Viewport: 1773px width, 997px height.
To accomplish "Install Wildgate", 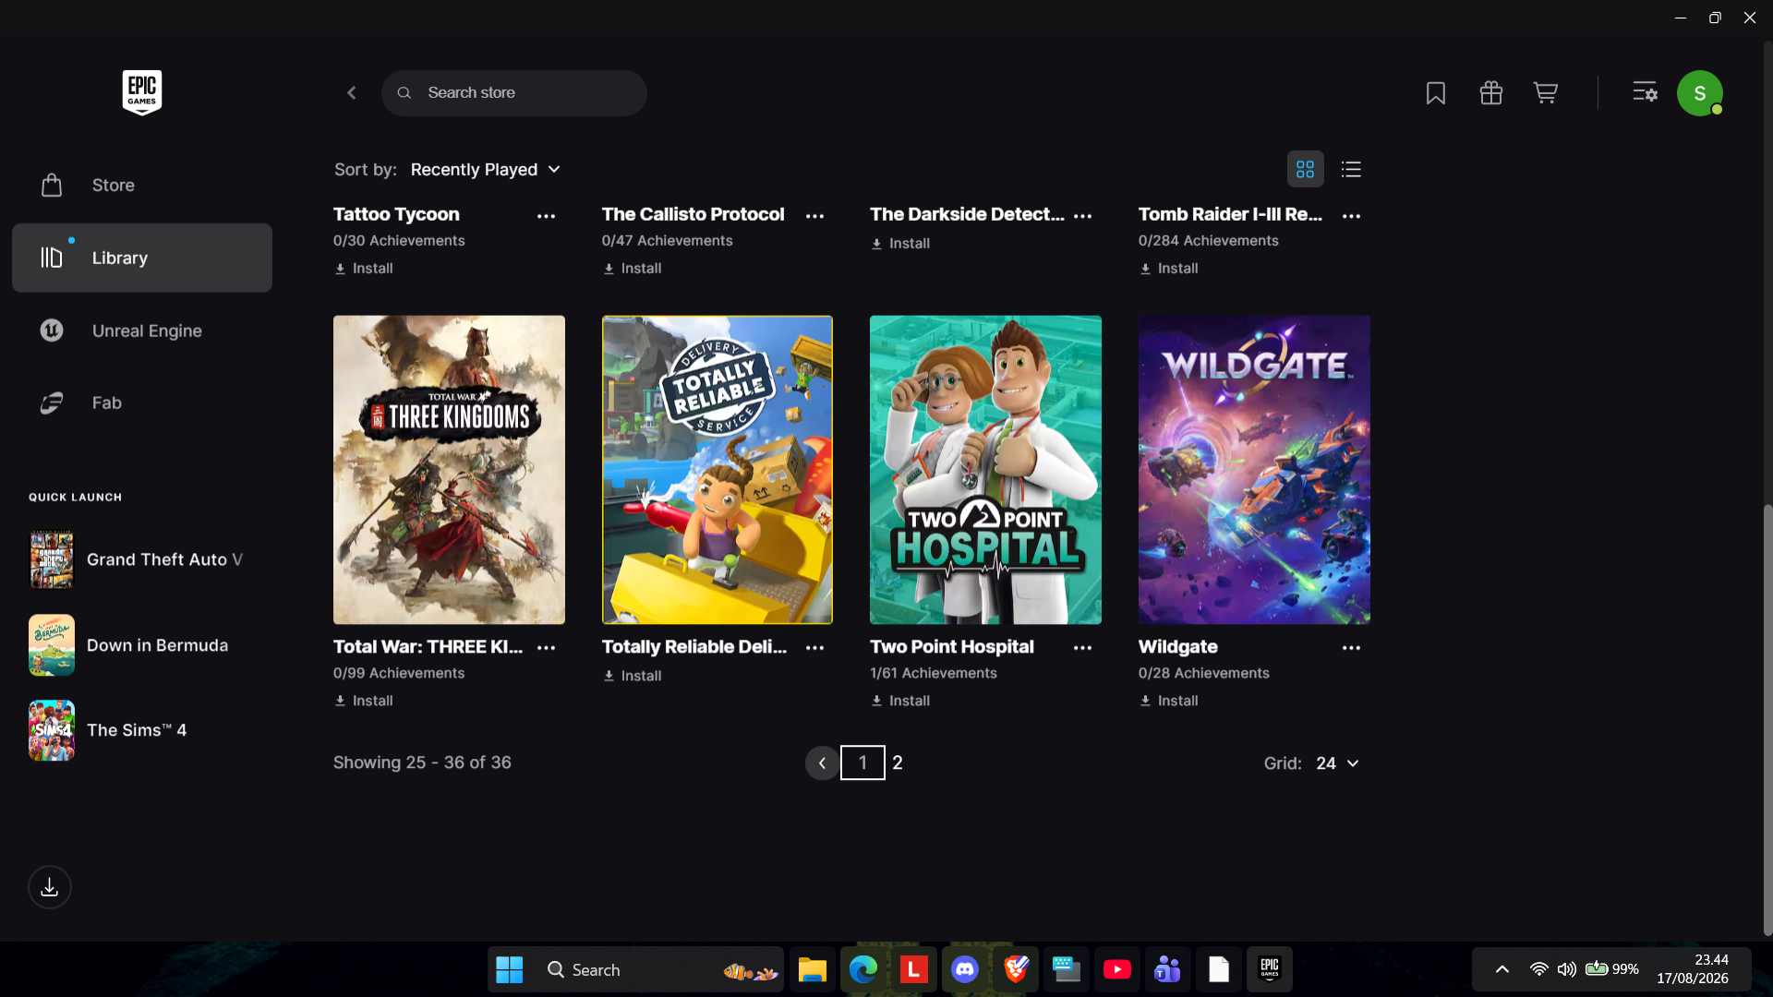I will (x=1169, y=701).
